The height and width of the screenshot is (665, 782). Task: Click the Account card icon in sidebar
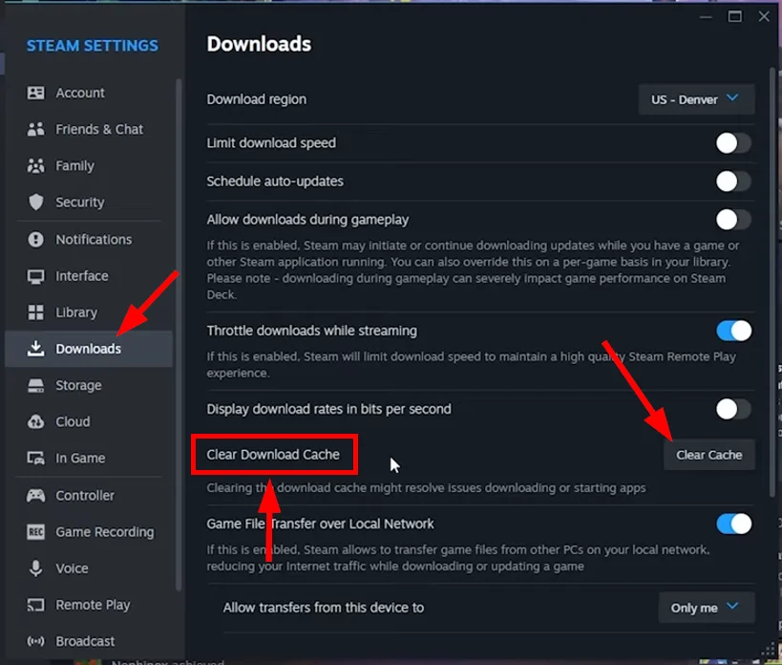(35, 93)
